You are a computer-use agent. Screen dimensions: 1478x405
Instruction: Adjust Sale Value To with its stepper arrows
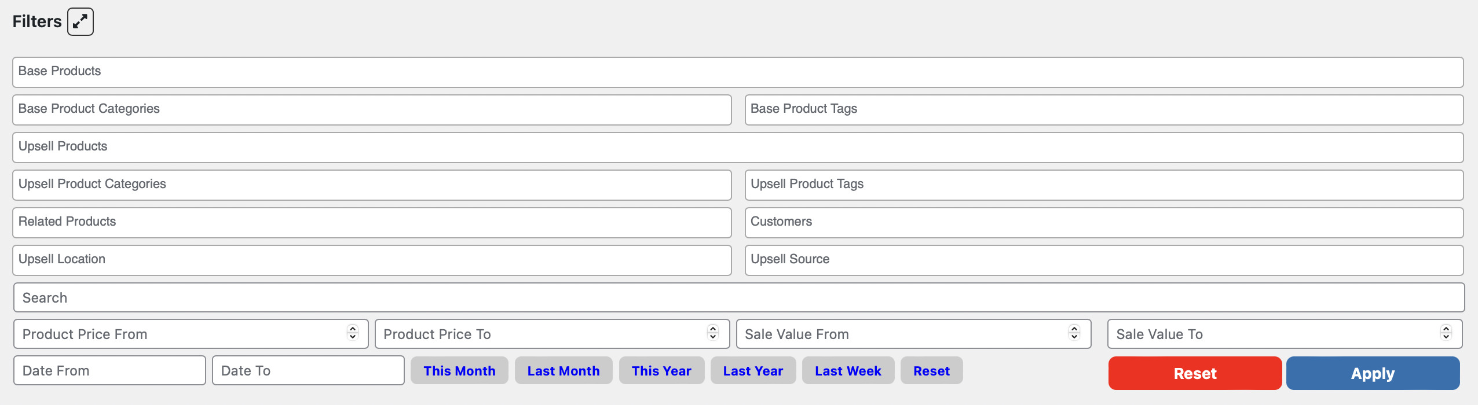(1446, 332)
